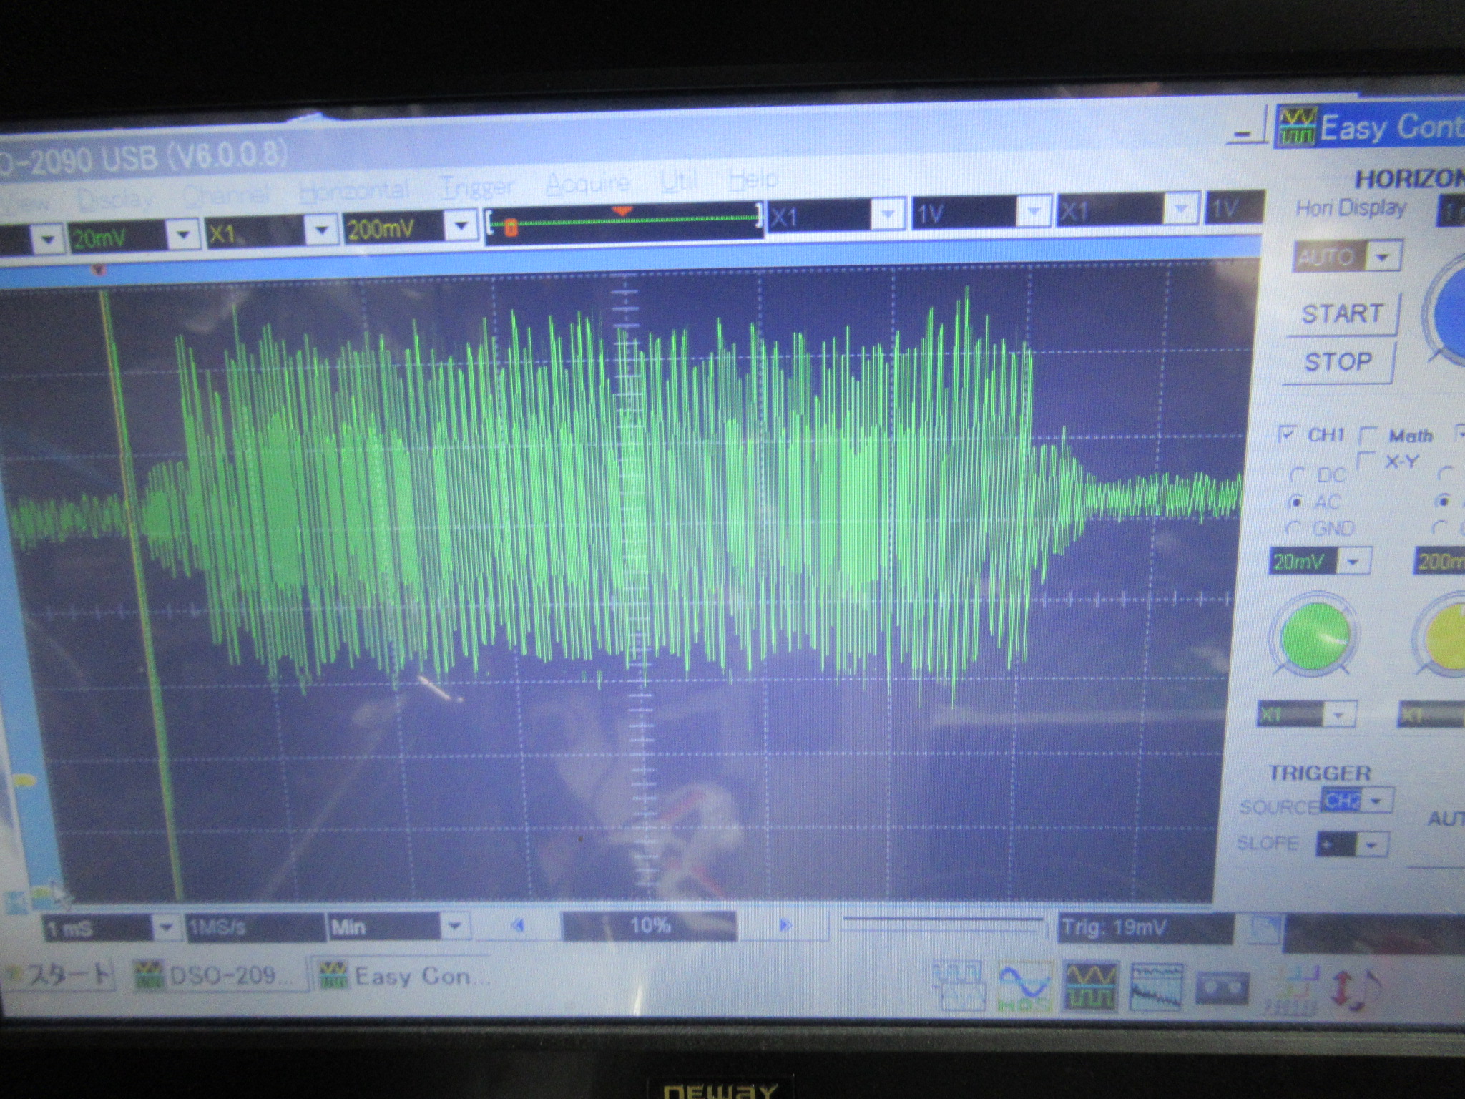The height and width of the screenshot is (1099, 1465).
Task: Click the yellow and green waveform tray icon
Action: 1090,987
